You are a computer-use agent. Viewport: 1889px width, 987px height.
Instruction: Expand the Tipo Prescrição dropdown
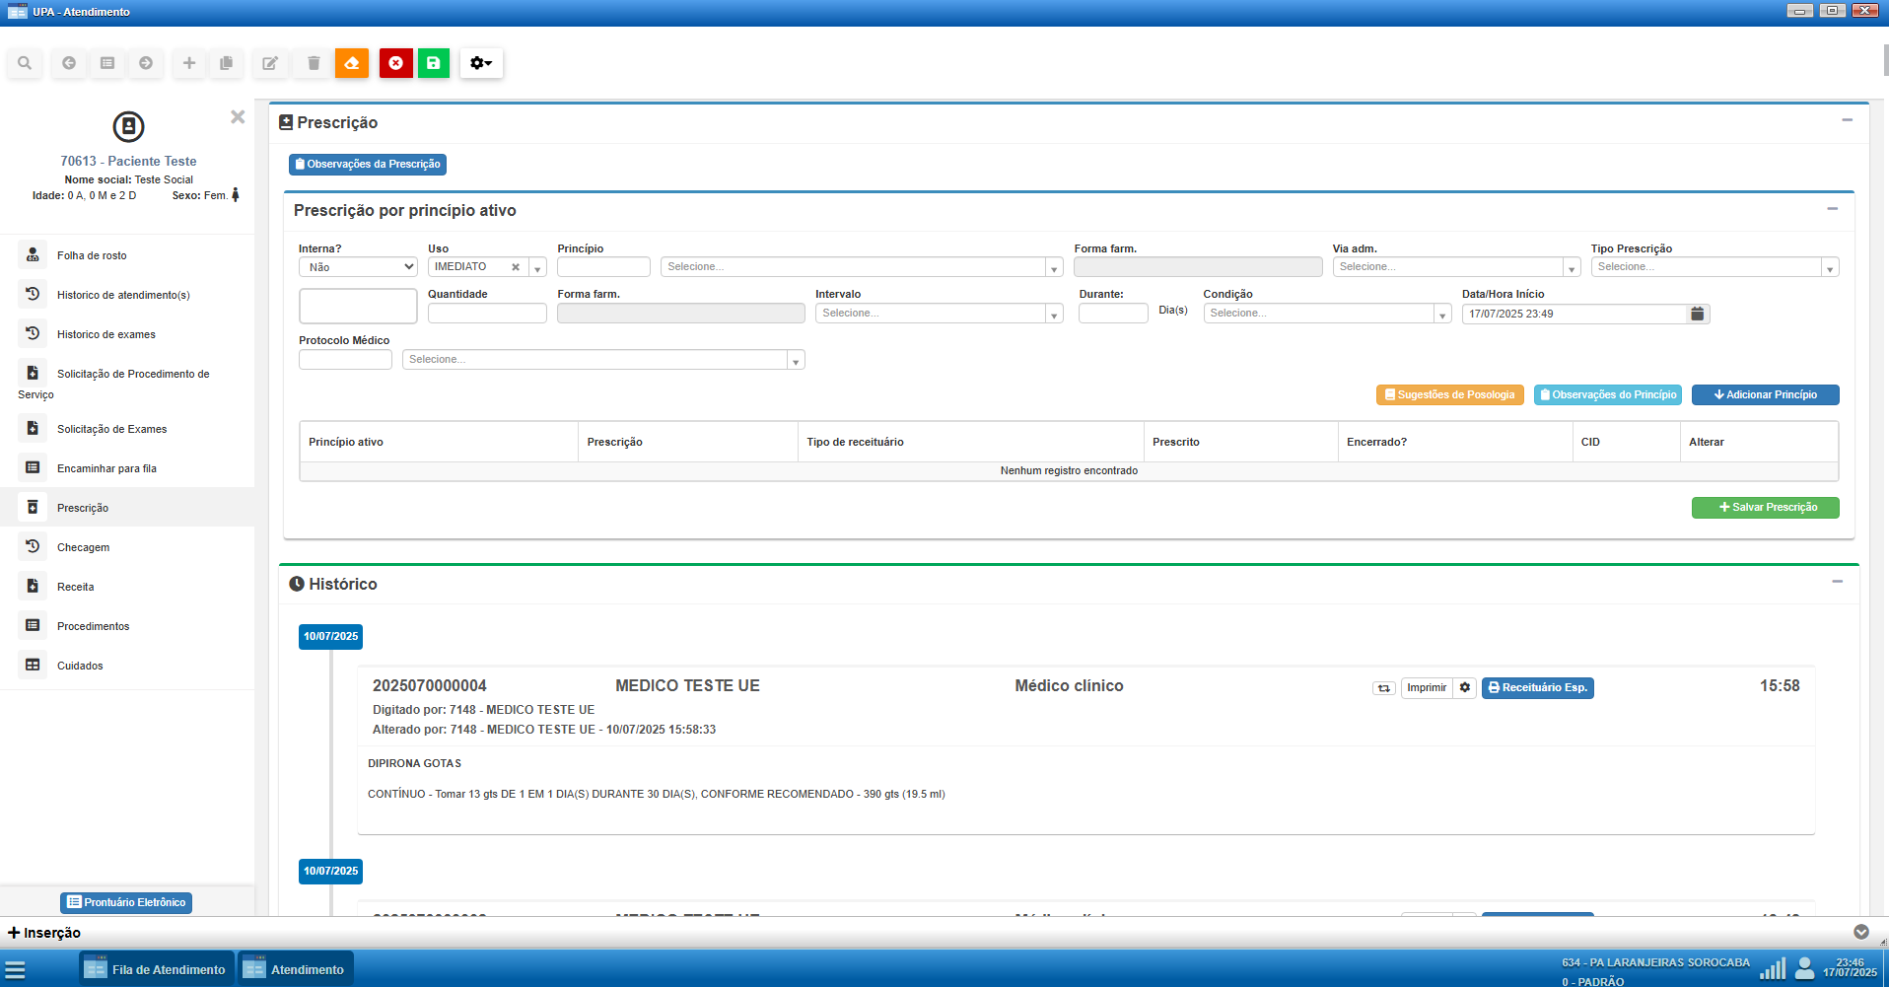[x=1714, y=267]
